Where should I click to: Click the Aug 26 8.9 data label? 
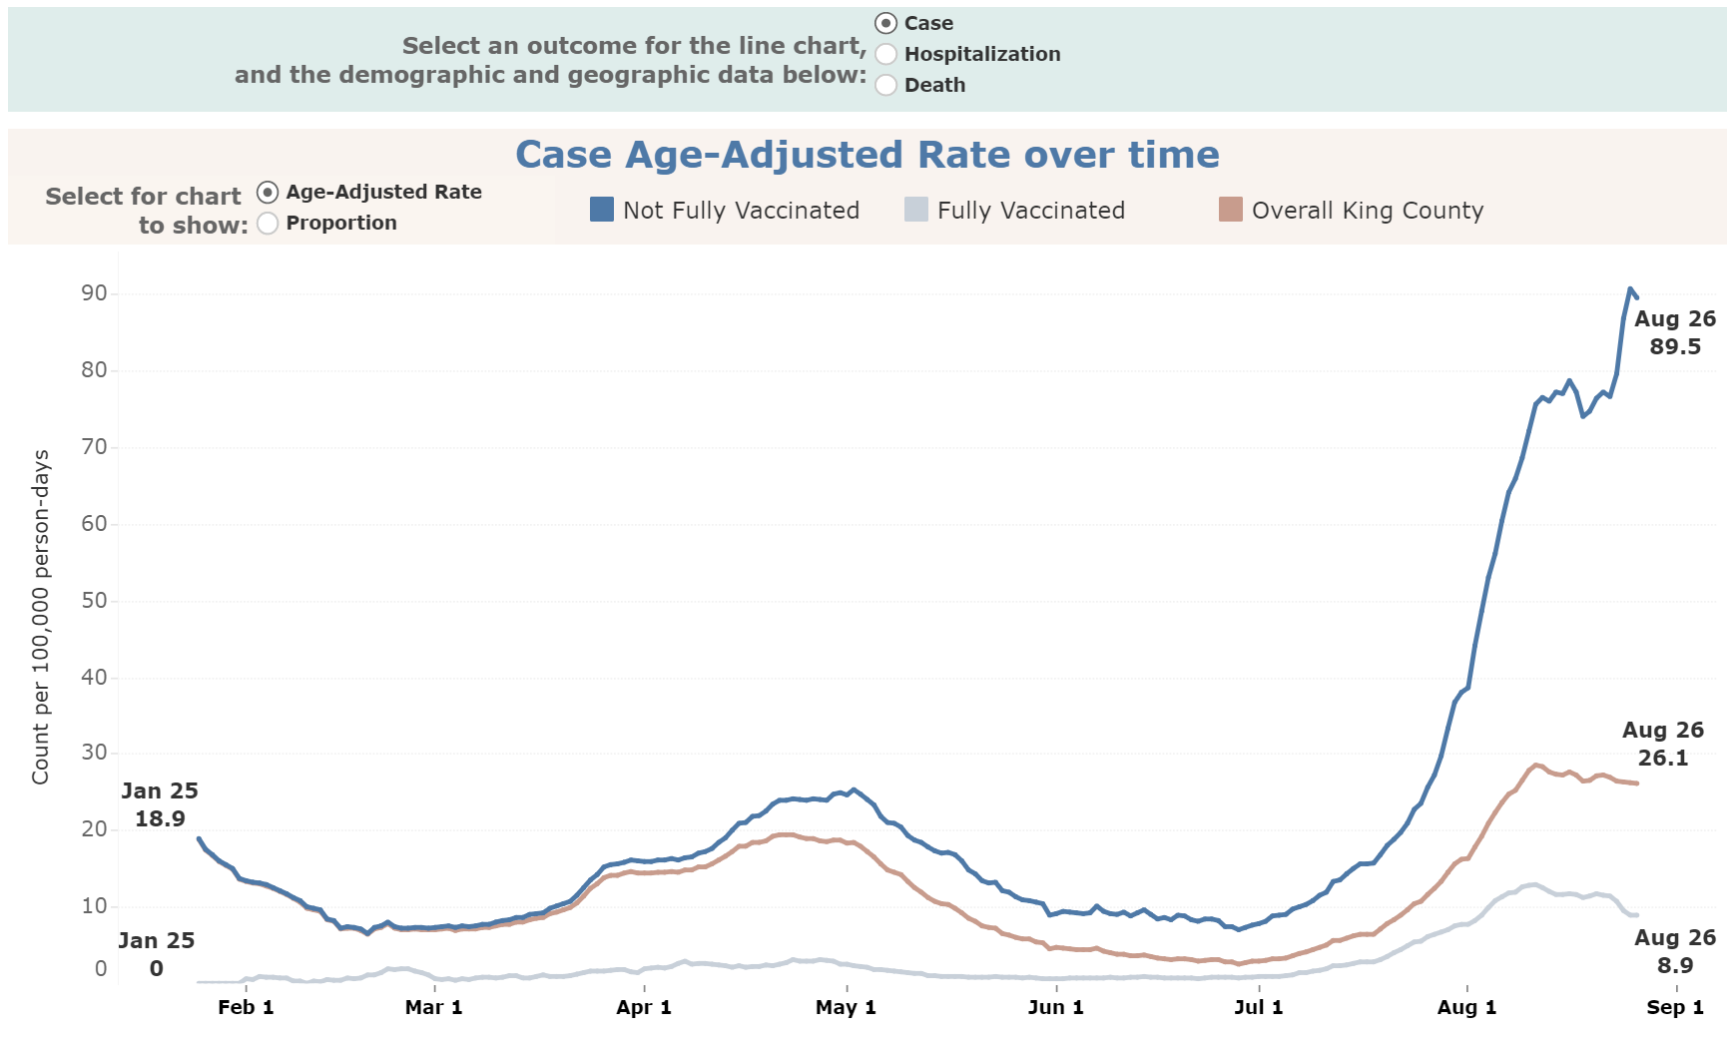[1674, 951]
